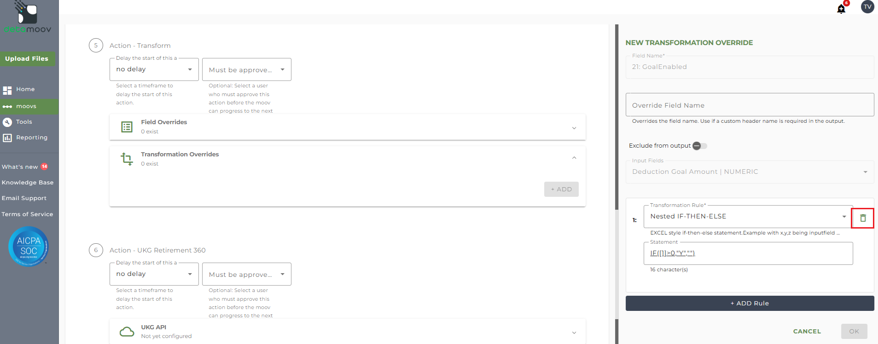Screen dimensions: 878x344
Task: Open the Transformation Rule dropdown
Action: (x=748, y=217)
